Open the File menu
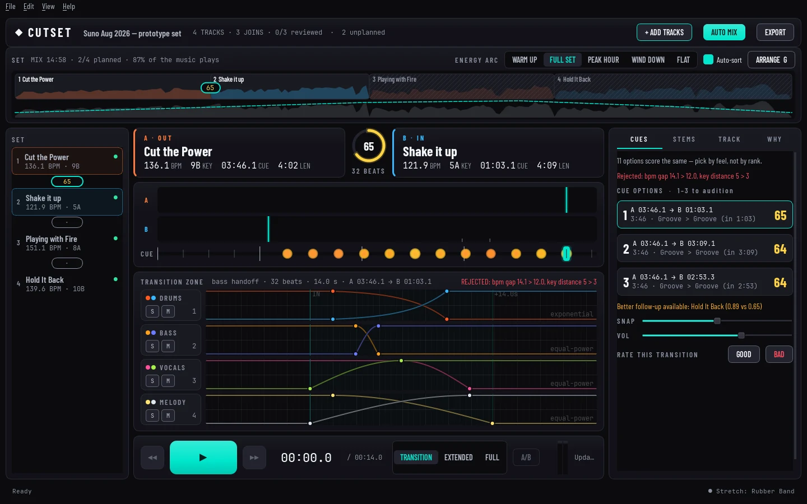807x504 pixels. [x=11, y=7]
